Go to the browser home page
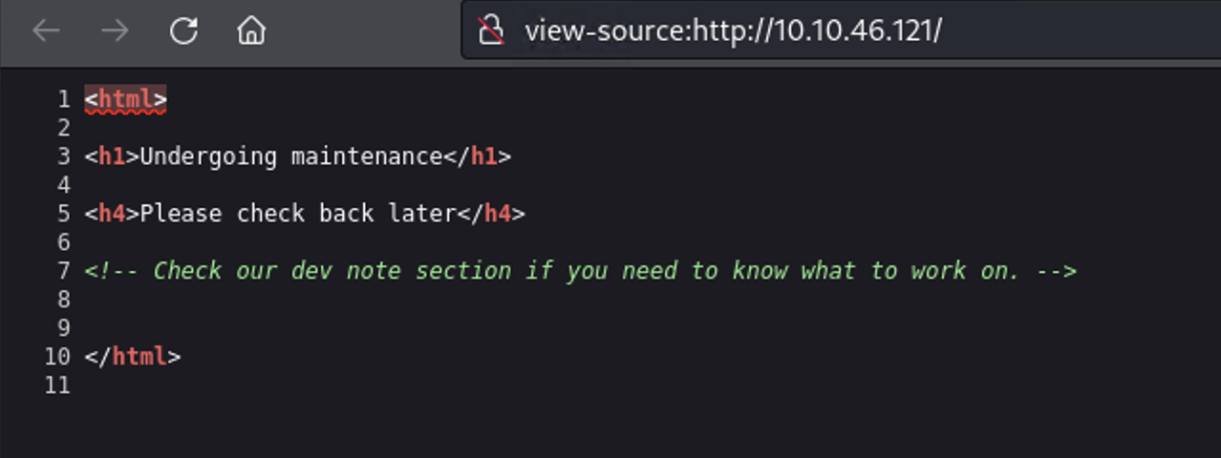The height and width of the screenshot is (458, 1221). tap(251, 31)
